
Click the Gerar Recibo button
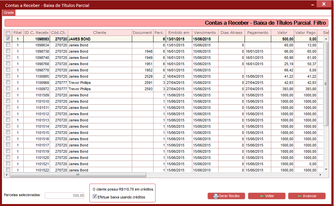pos(226,196)
